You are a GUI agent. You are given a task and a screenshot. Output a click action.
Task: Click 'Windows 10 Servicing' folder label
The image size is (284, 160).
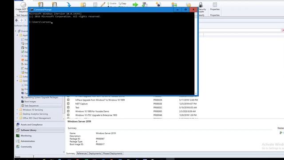pyautogui.click(x=33, y=110)
